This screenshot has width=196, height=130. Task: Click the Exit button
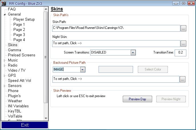click(25, 125)
